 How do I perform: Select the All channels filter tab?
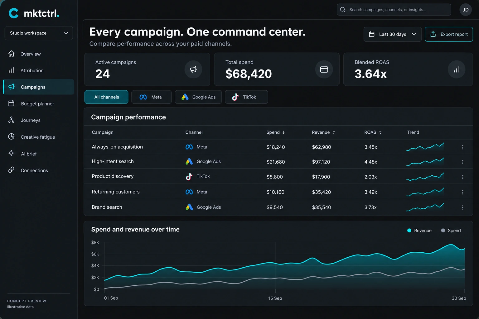click(x=106, y=97)
